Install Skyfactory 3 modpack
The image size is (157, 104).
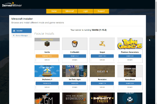[x=47, y=83]
